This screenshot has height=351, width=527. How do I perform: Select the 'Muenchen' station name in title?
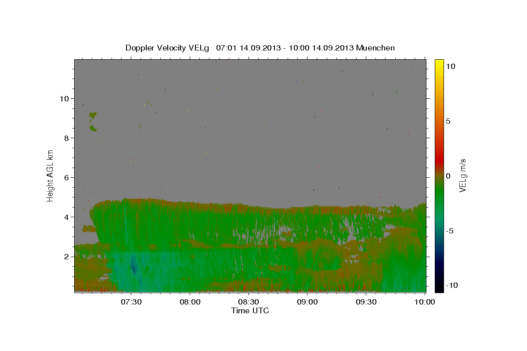pos(375,48)
